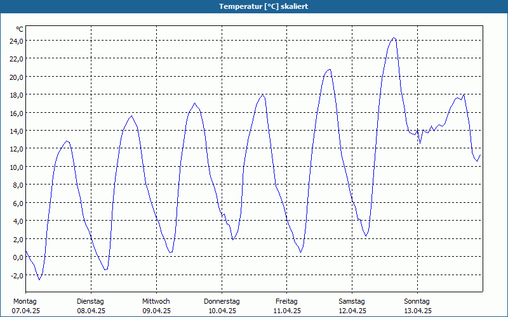Click the °C axis unit label
The height and width of the screenshot is (317, 508).
tap(20, 29)
